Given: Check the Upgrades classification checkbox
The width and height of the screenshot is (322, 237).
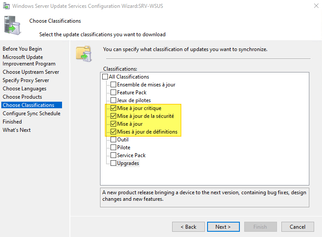Looking at the screenshot, I should point(113,163).
